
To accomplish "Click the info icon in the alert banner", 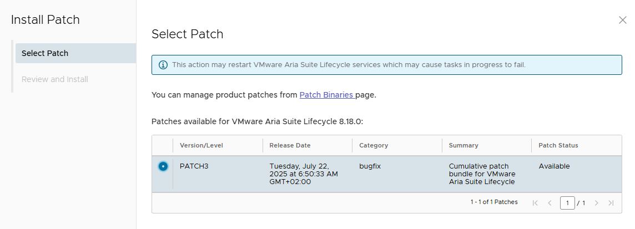I will click(163, 65).
